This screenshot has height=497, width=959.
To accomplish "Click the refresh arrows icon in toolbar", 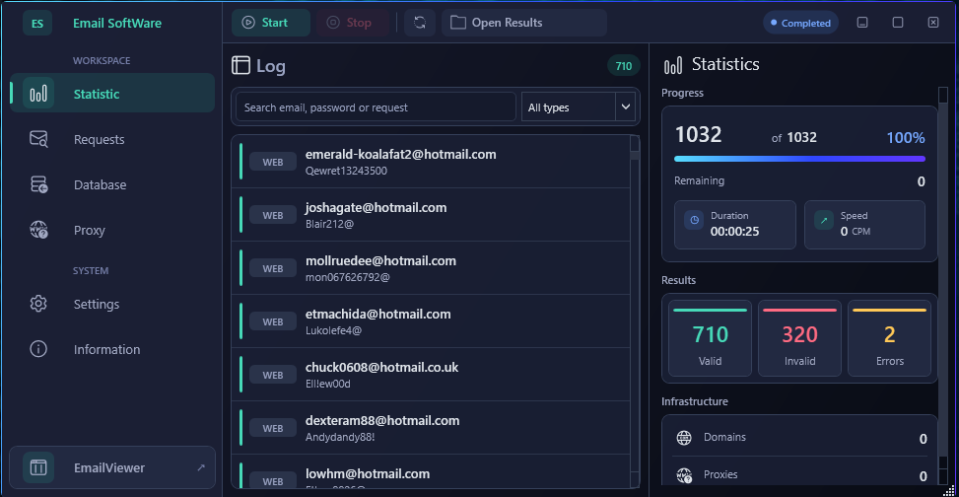I will [x=420, y=23].
